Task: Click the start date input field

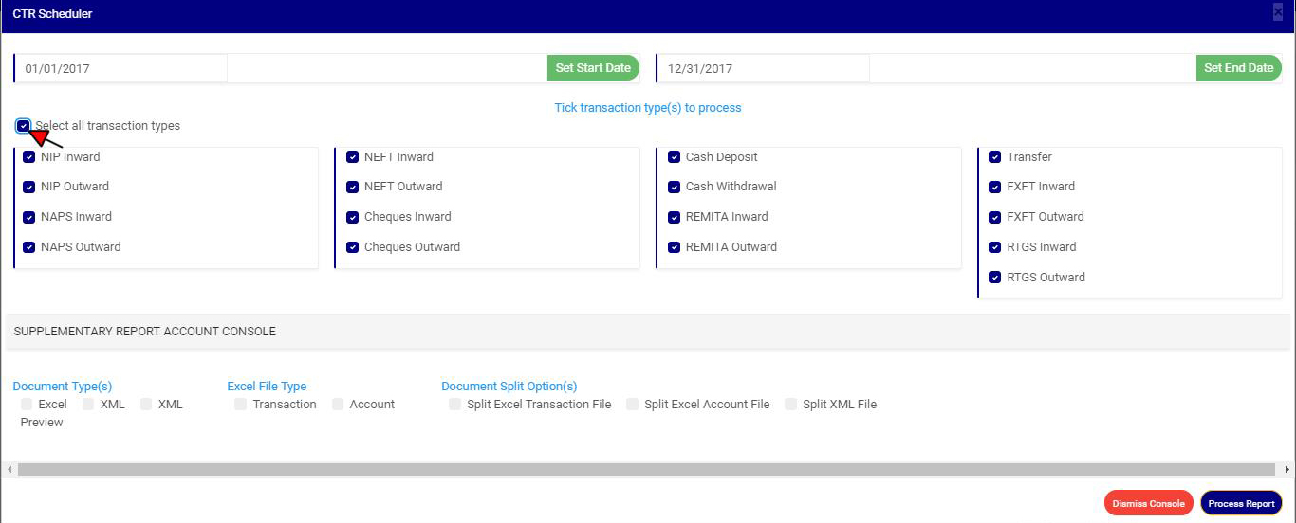Action: (x=121, y=68)
